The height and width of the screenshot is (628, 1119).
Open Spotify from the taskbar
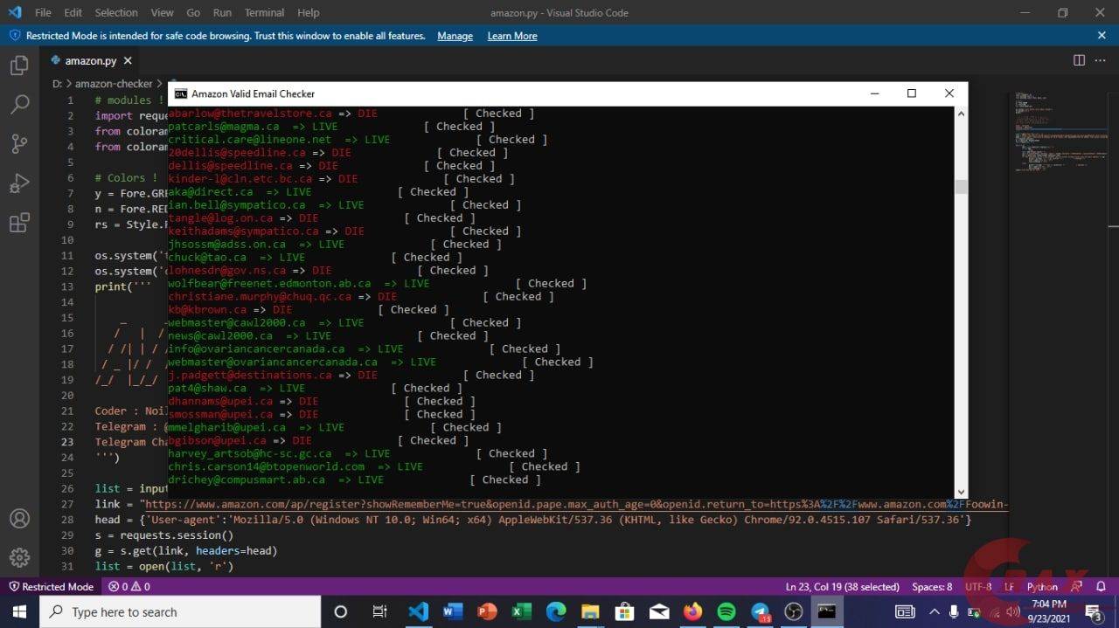pos(726,611)
